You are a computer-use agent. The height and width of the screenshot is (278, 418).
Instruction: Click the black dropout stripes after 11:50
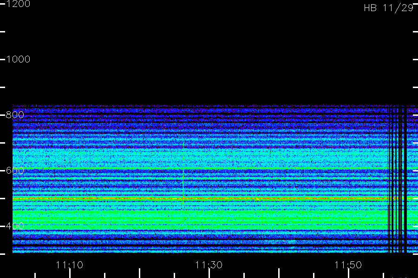point(397,179)
